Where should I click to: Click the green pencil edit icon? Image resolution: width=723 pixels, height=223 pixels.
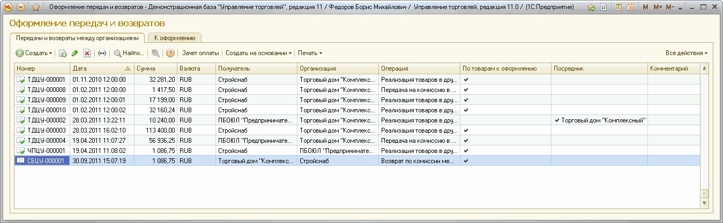coord(75,53)
